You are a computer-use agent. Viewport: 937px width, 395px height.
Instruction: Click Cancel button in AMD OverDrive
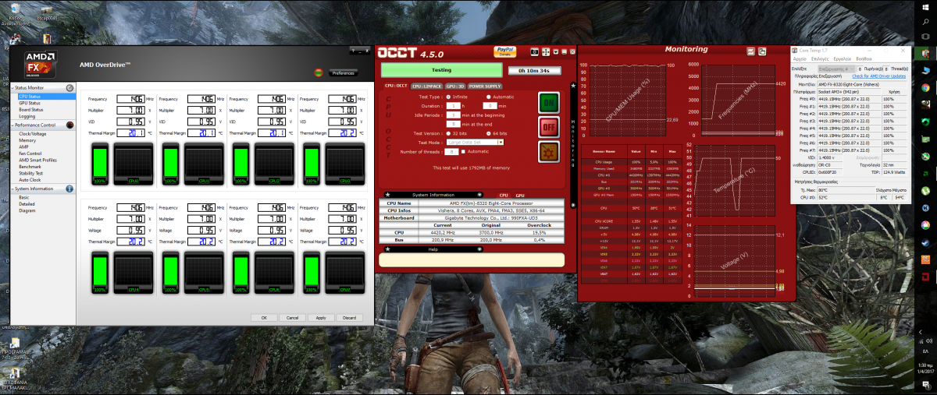pos(292,317)
